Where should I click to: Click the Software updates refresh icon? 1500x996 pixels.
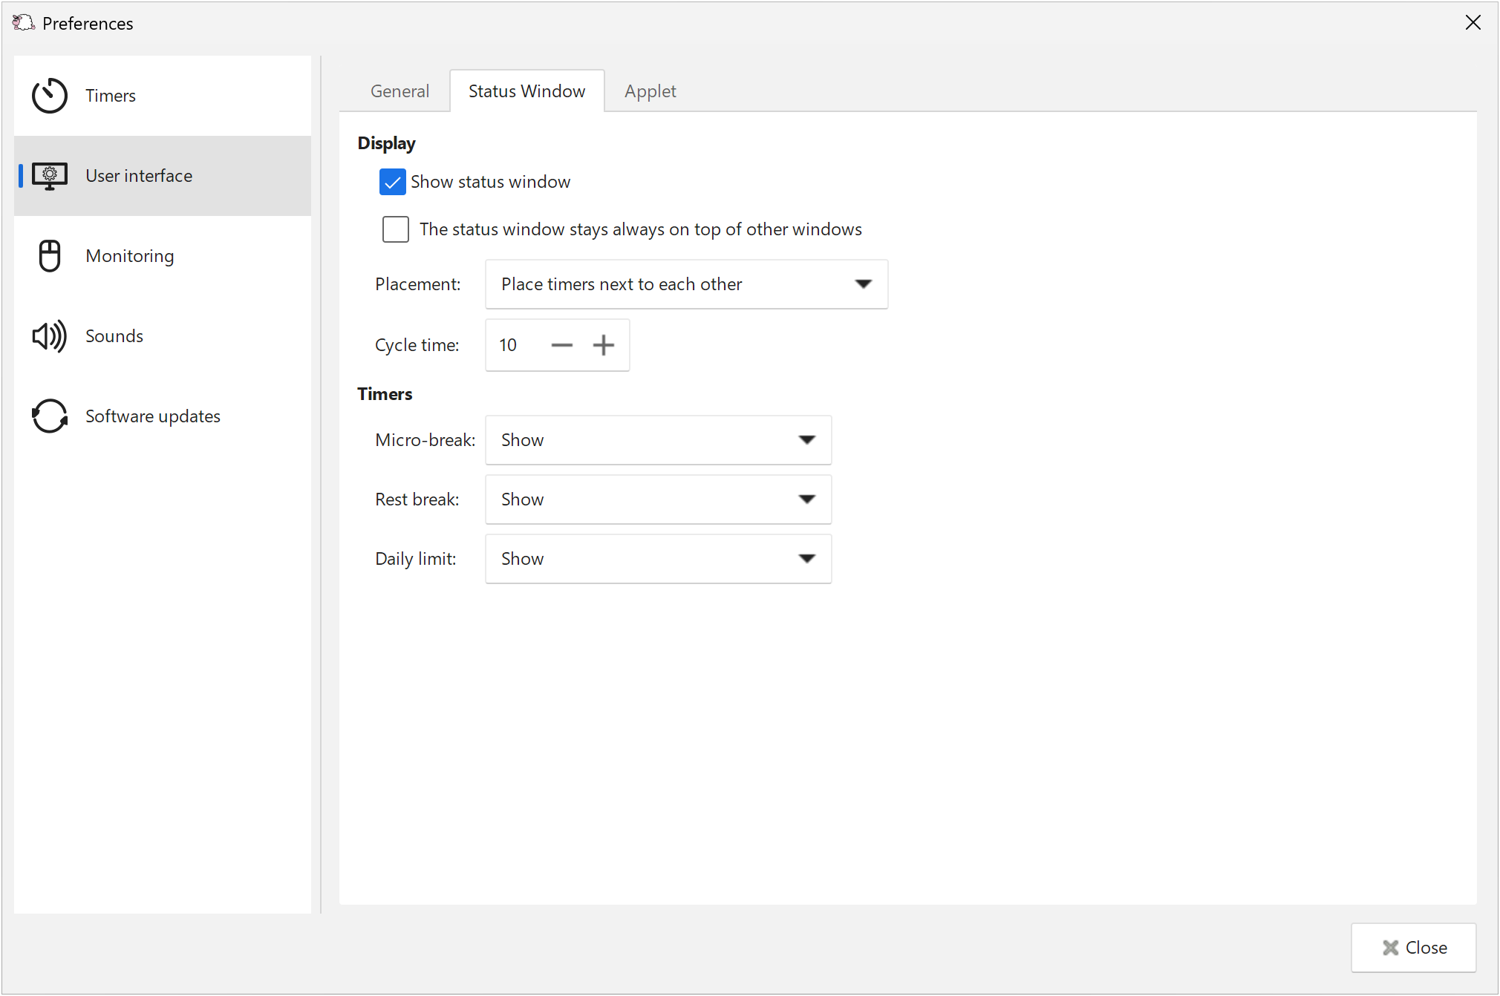pyautogui.click(x=50, y=416)
